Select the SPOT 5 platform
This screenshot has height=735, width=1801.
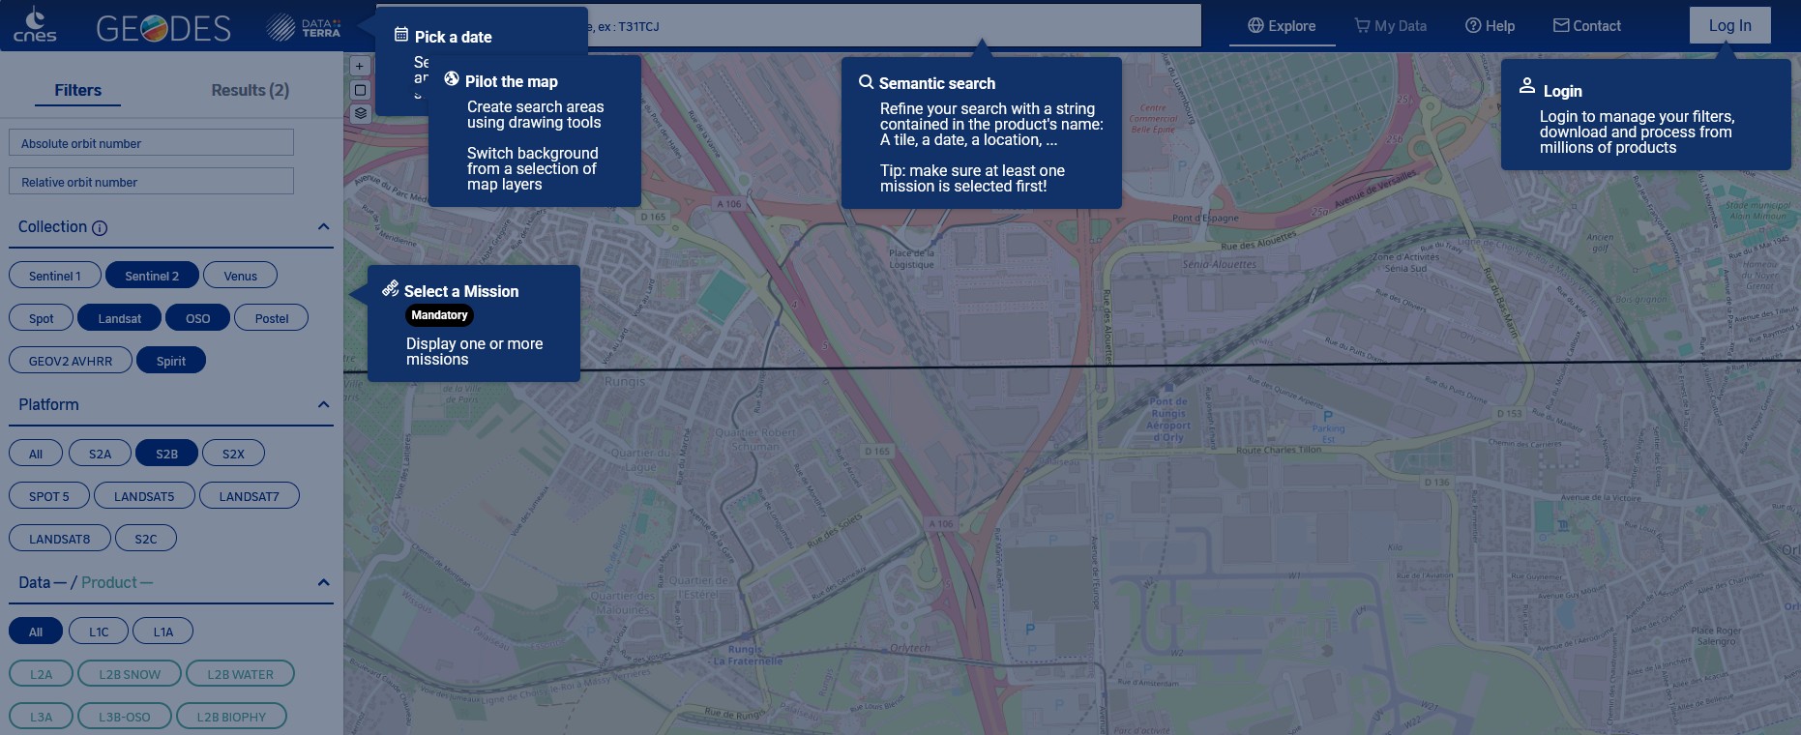point(49,496)
